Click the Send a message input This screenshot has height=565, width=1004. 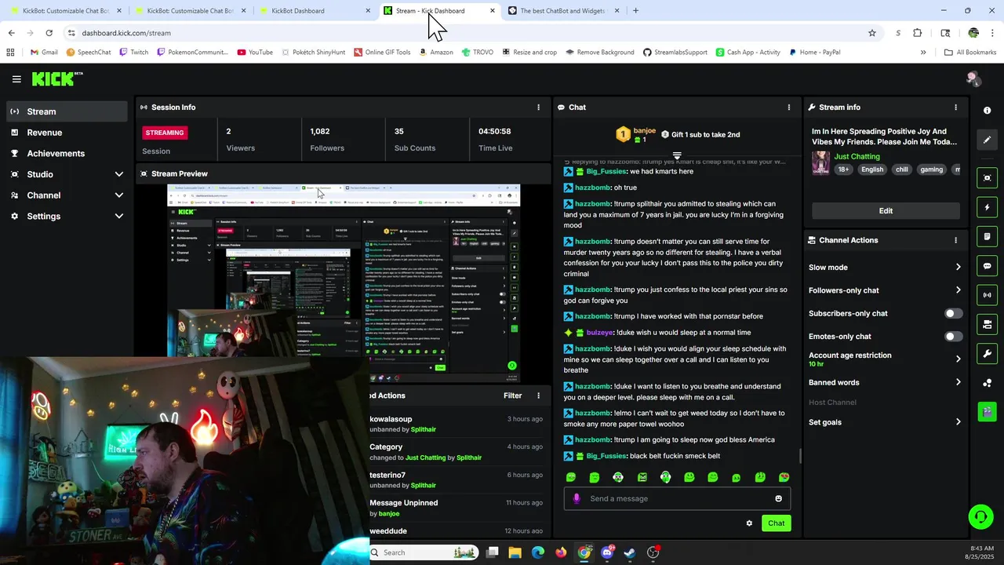click(677, 498)
